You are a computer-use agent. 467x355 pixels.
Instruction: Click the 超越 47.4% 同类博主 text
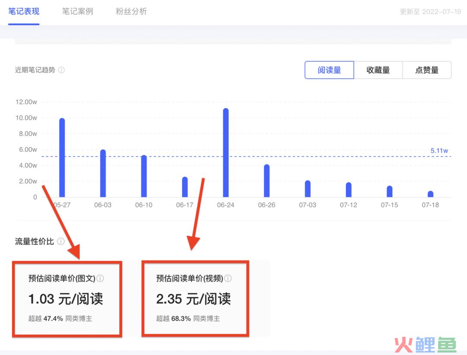tap(60, 319)
